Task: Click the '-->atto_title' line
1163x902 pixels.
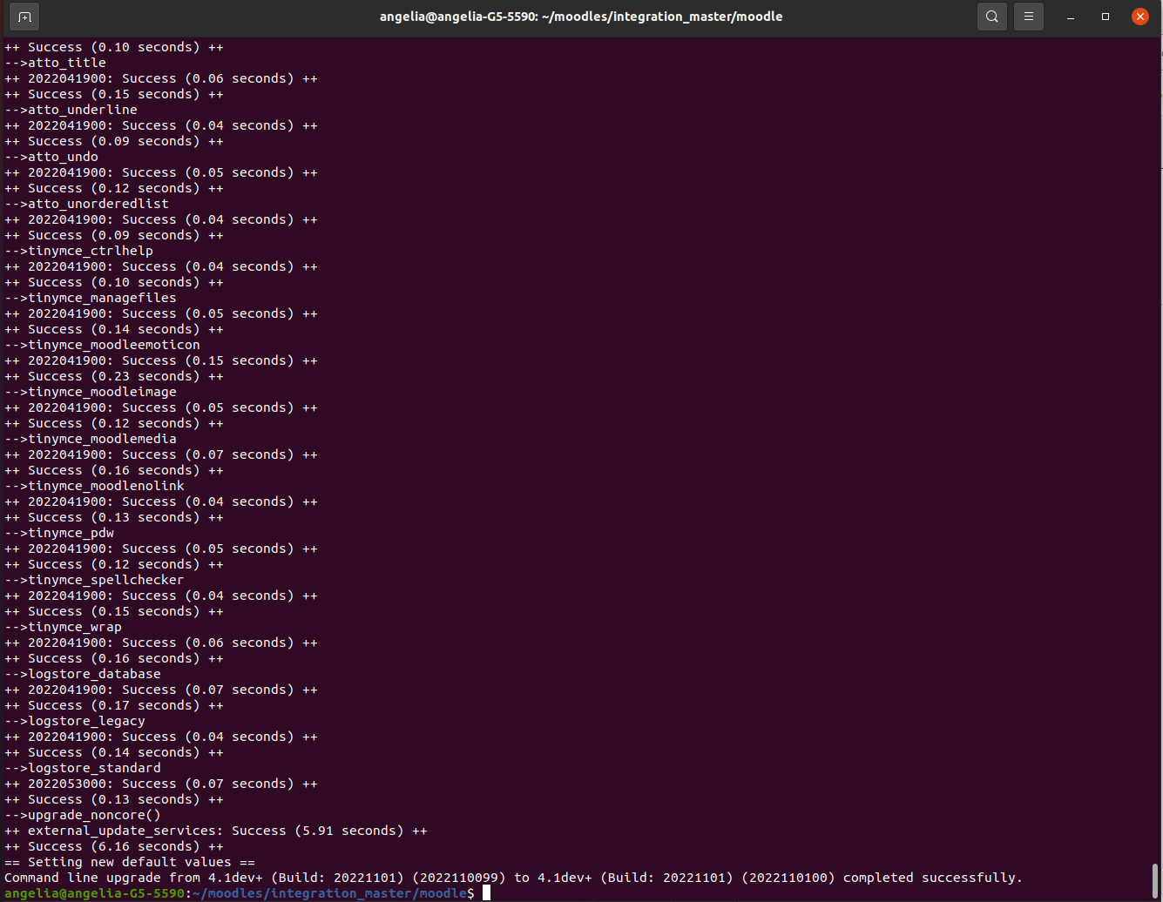Action: click(55, 63)
